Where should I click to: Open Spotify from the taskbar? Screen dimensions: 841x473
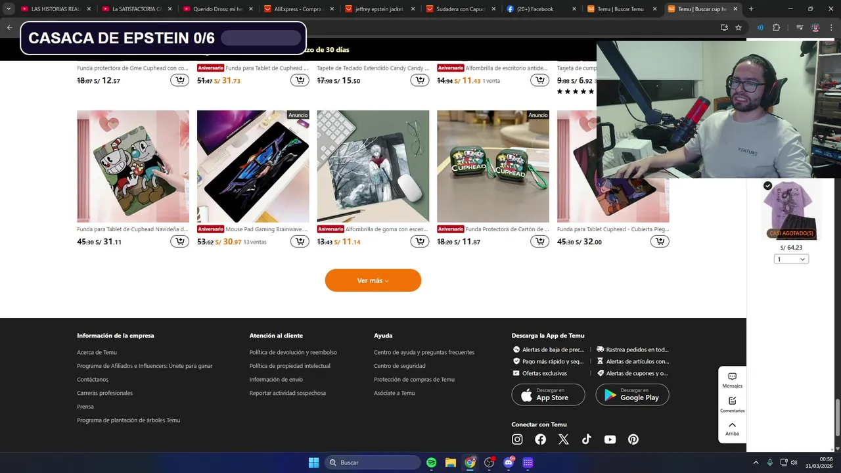(x=432, y=462)
